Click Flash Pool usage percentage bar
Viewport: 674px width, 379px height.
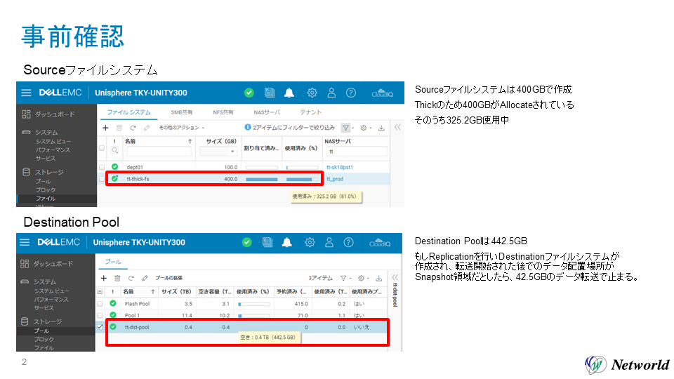pos(254,304)
